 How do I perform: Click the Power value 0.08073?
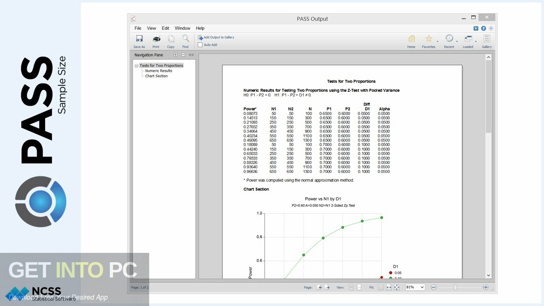[250, 113]
